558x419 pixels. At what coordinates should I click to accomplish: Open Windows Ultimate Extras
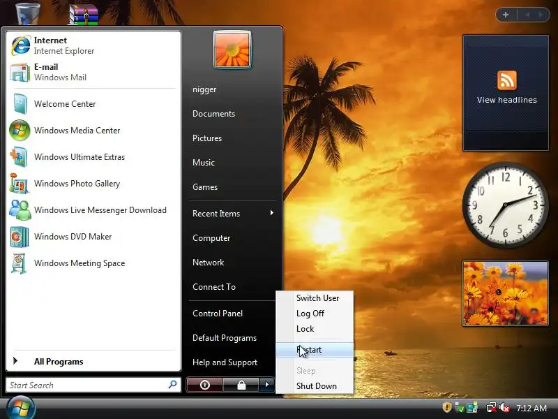click(x=93, y=156)
